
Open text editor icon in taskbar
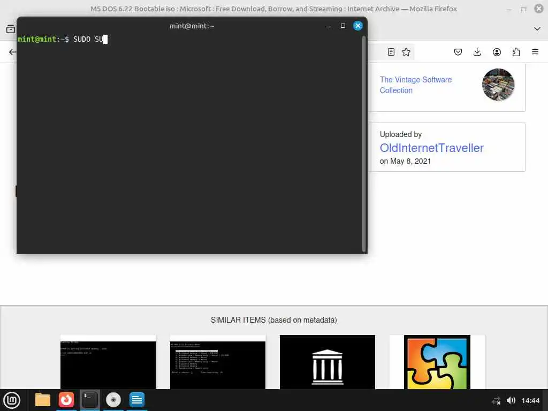pyautogui.click(x=136, y=400)
